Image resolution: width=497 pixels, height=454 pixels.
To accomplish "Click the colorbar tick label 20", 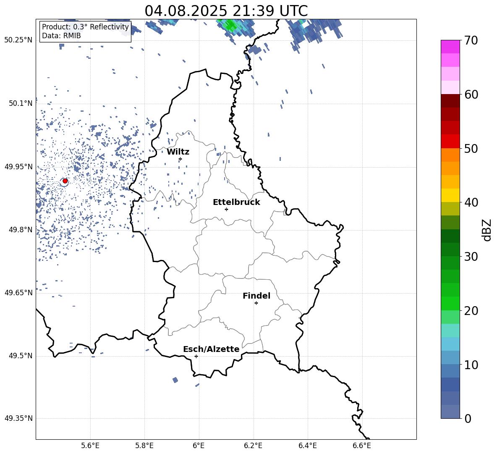I will click(471, 311).
